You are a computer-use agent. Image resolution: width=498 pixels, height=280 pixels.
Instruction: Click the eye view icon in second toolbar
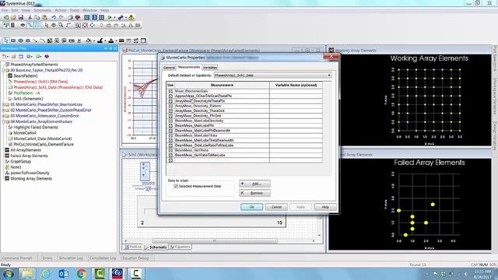[23, 25]
